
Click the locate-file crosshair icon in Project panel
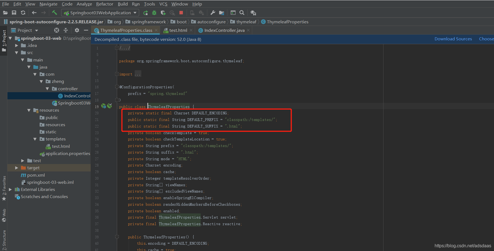pos(57,30)
